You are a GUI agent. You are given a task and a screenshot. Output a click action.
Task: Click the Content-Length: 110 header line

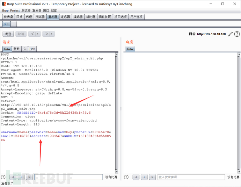[x=20, y=124]
